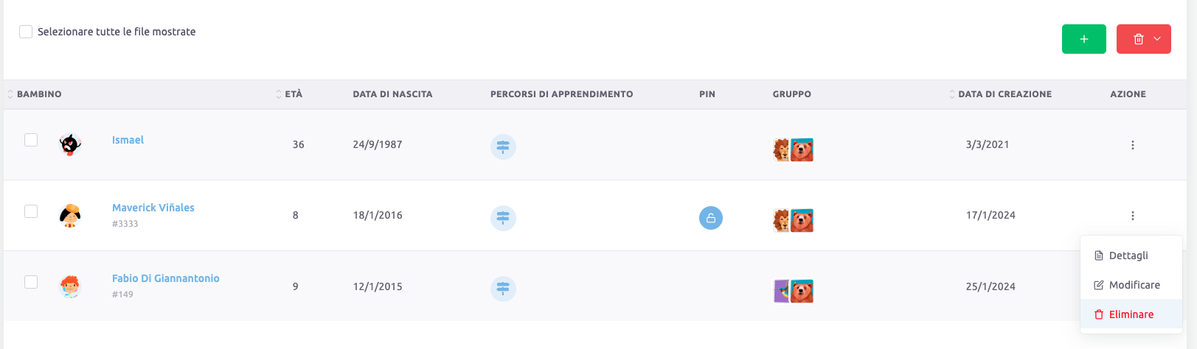Viewport: 1197px width, 349px height.
Task: Check the 'Selezionare tutte le file mostrate' checkbox
Action: [x=26, y=32]
